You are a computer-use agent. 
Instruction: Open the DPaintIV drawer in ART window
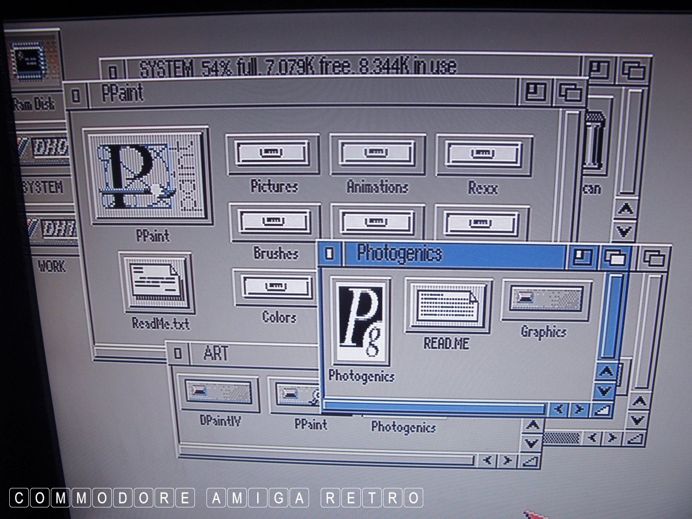[x=217, y=393]
